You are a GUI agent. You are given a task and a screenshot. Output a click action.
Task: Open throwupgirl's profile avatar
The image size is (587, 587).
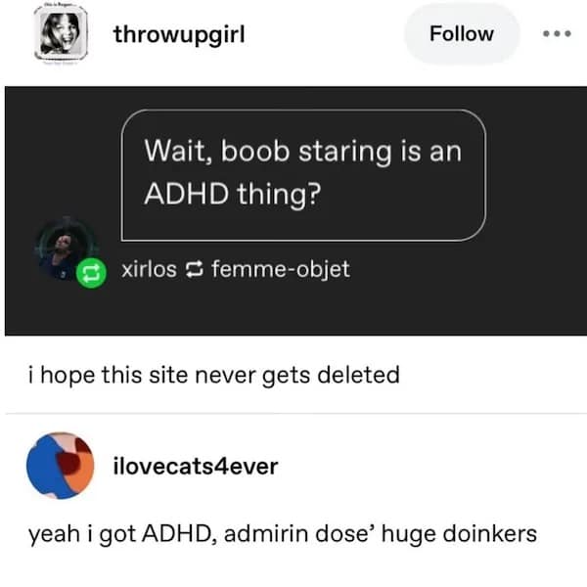(x=61, y=34)
